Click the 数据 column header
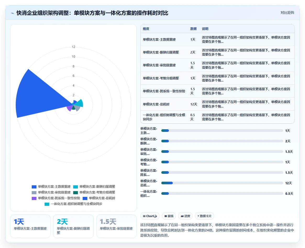305x248 pixels. tap(193, 29)
